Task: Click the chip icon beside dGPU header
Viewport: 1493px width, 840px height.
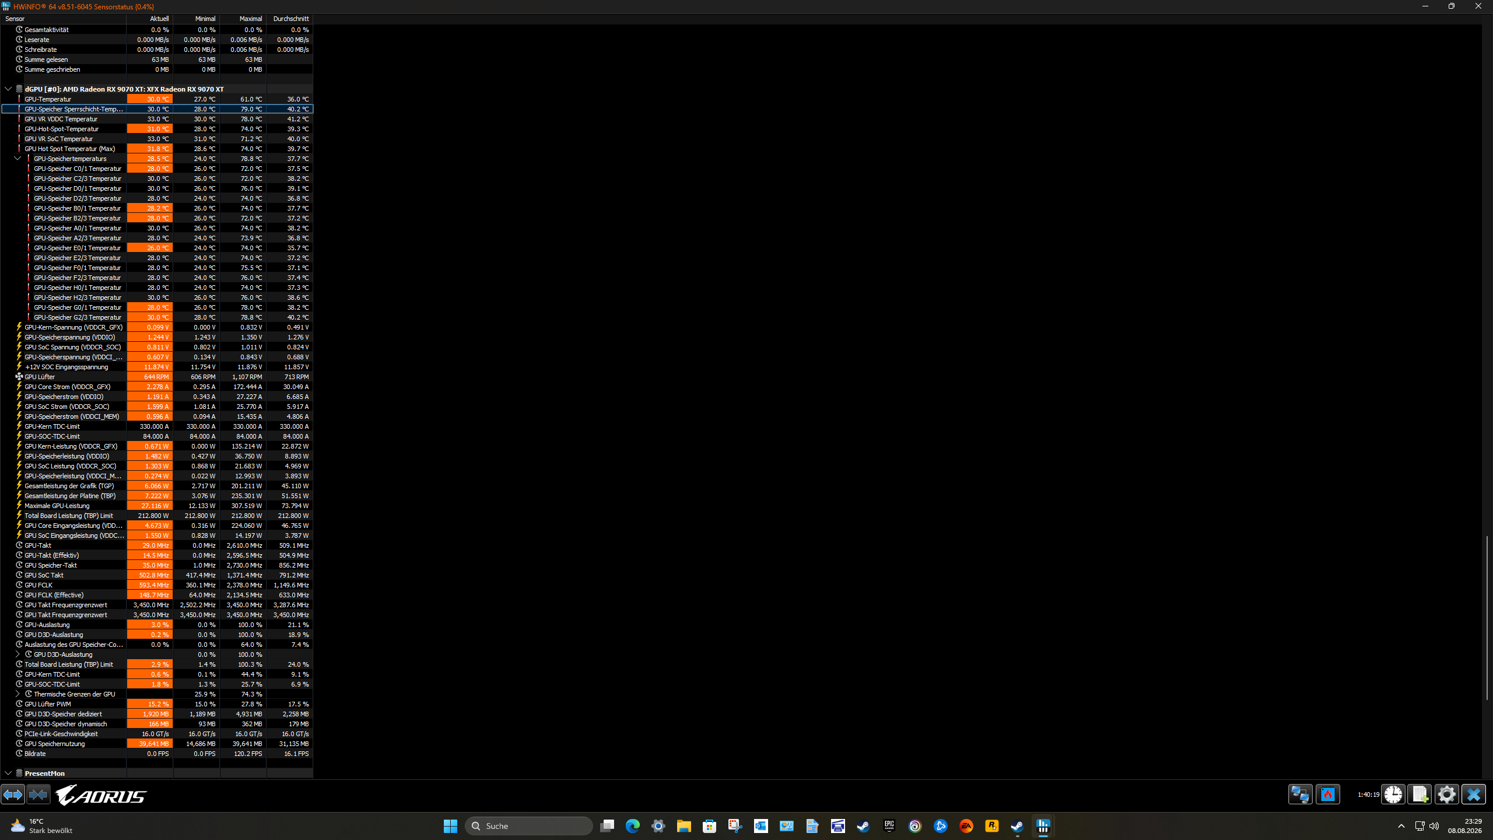Action: coord(19,89)
